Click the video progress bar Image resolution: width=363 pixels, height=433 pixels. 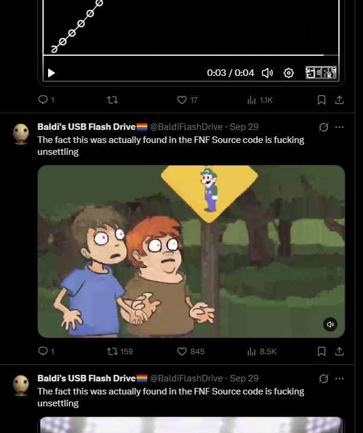coord(191,55)
